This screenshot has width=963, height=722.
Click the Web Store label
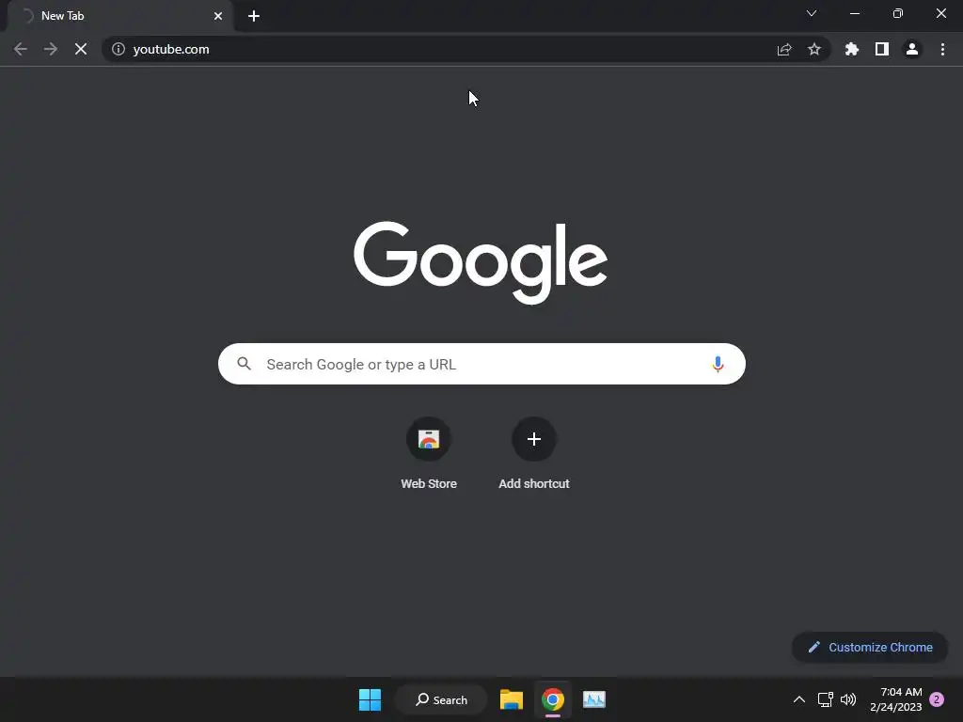(429, 484)
